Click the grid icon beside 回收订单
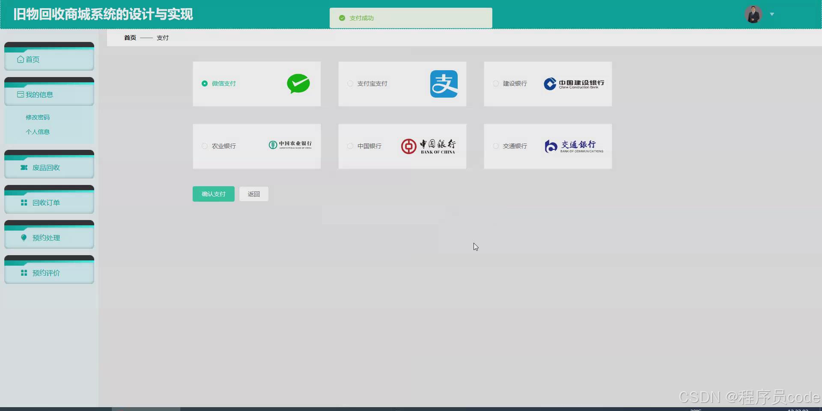This screenshot has height=411, width=822. (24, 203)
